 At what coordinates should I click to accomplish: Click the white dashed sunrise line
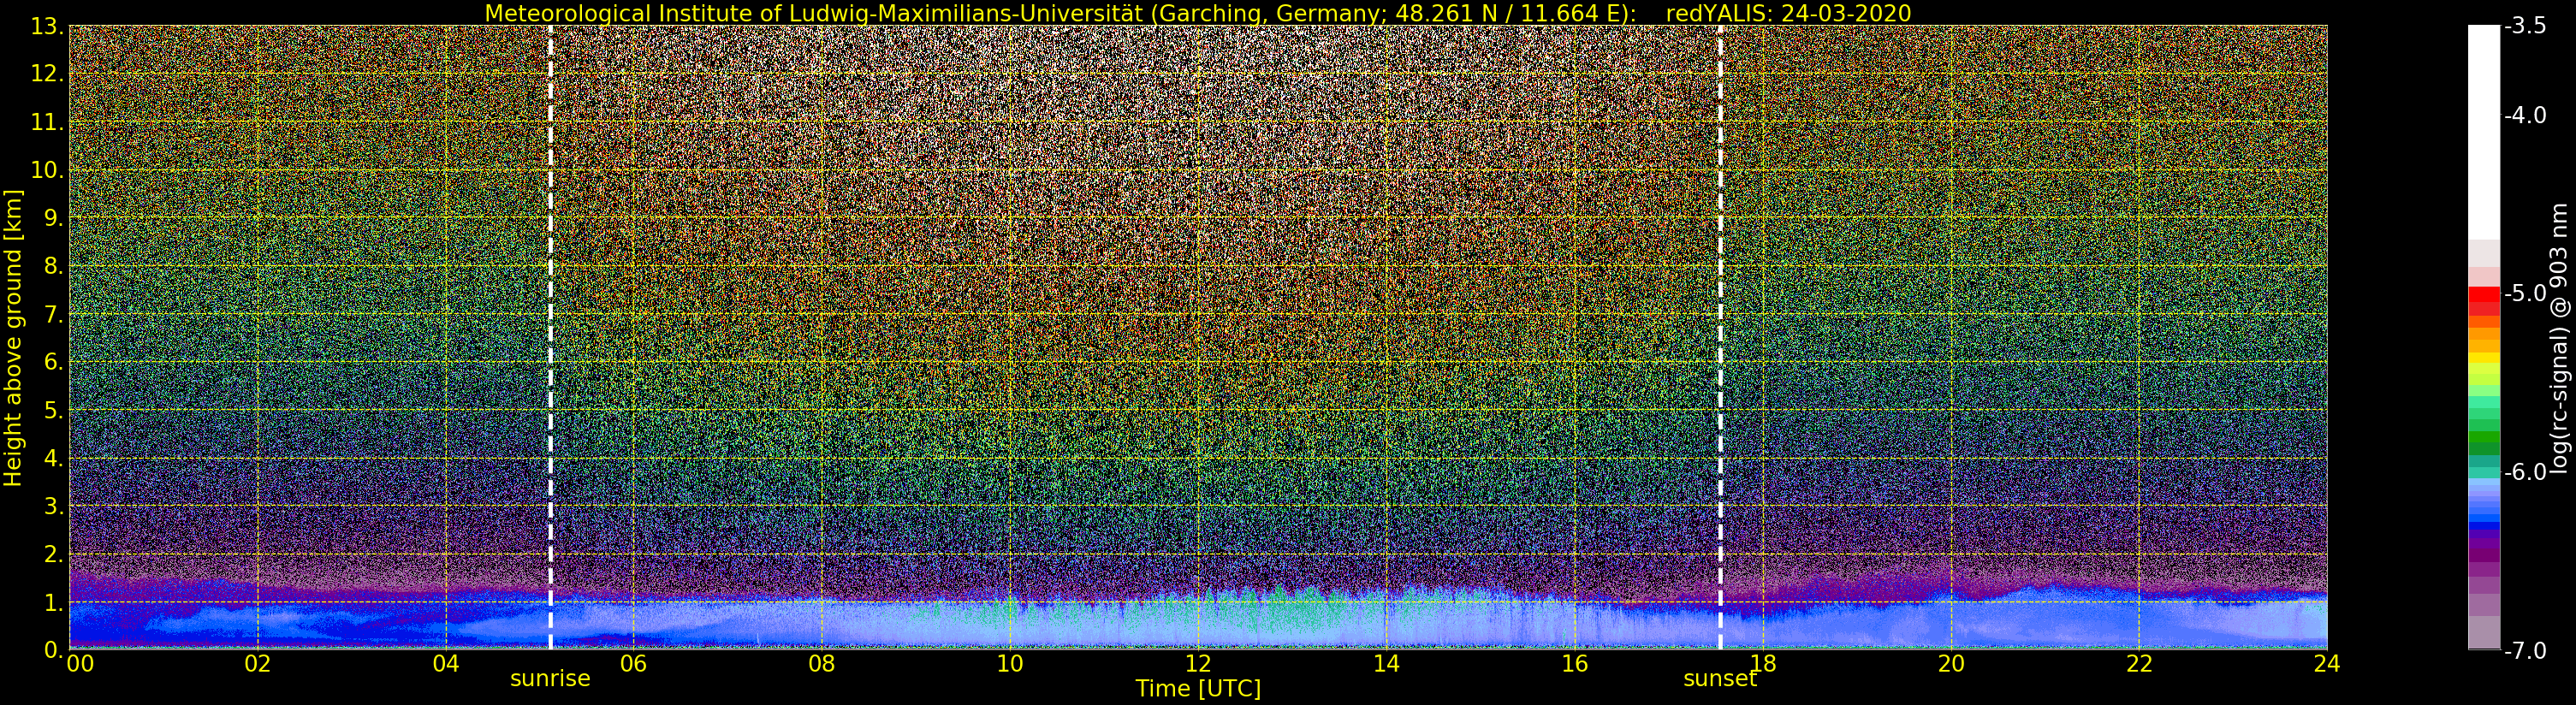(550, 337)
